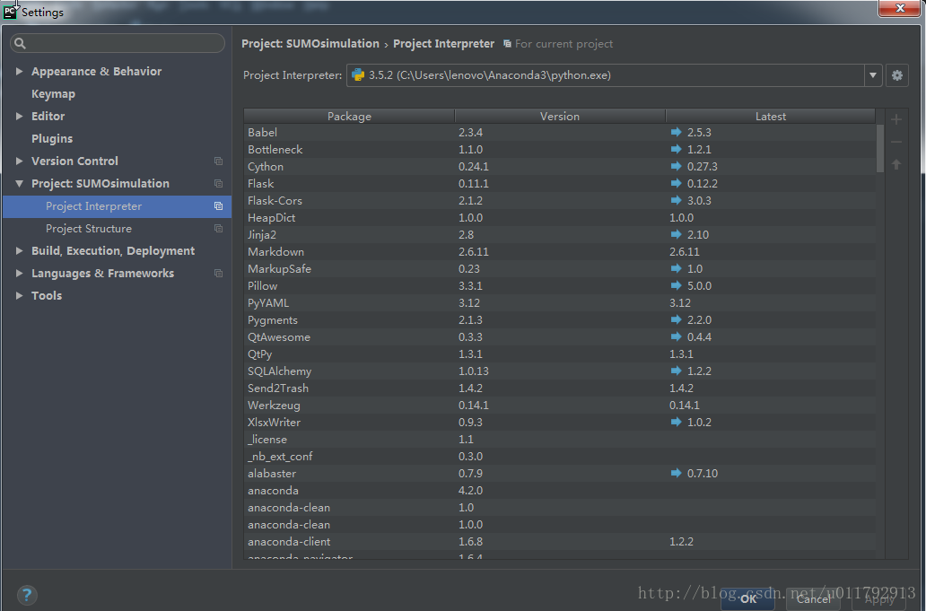The image size is (926, 611).
Task: Open the Plugins settings page
Action: click(52, 139)
